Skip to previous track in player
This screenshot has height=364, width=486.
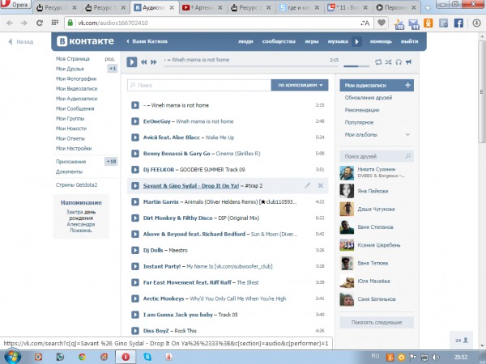(144, 62)
